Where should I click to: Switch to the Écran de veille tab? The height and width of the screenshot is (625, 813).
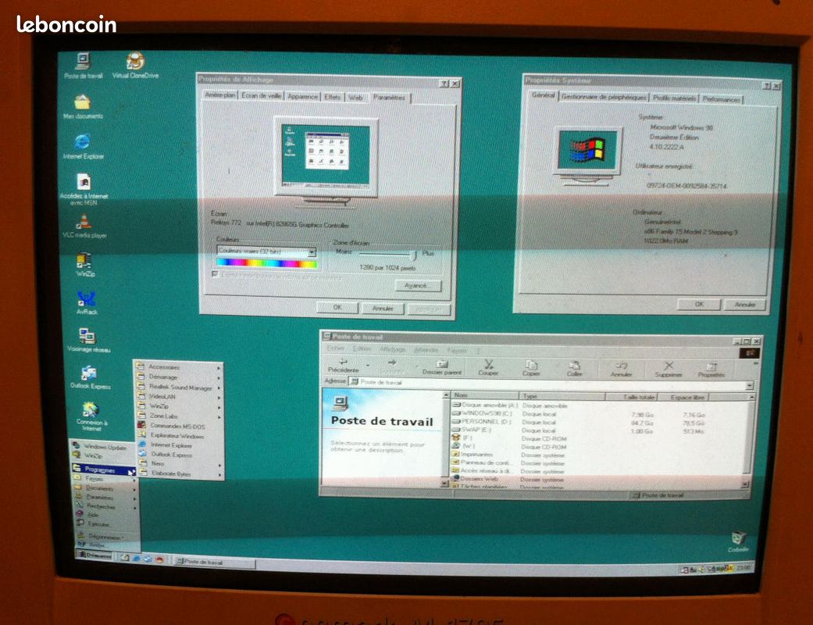(262, 95)
